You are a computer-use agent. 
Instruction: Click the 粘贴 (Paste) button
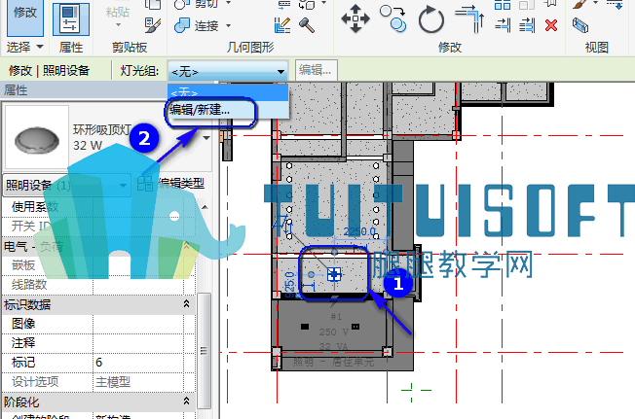[118, 12]
